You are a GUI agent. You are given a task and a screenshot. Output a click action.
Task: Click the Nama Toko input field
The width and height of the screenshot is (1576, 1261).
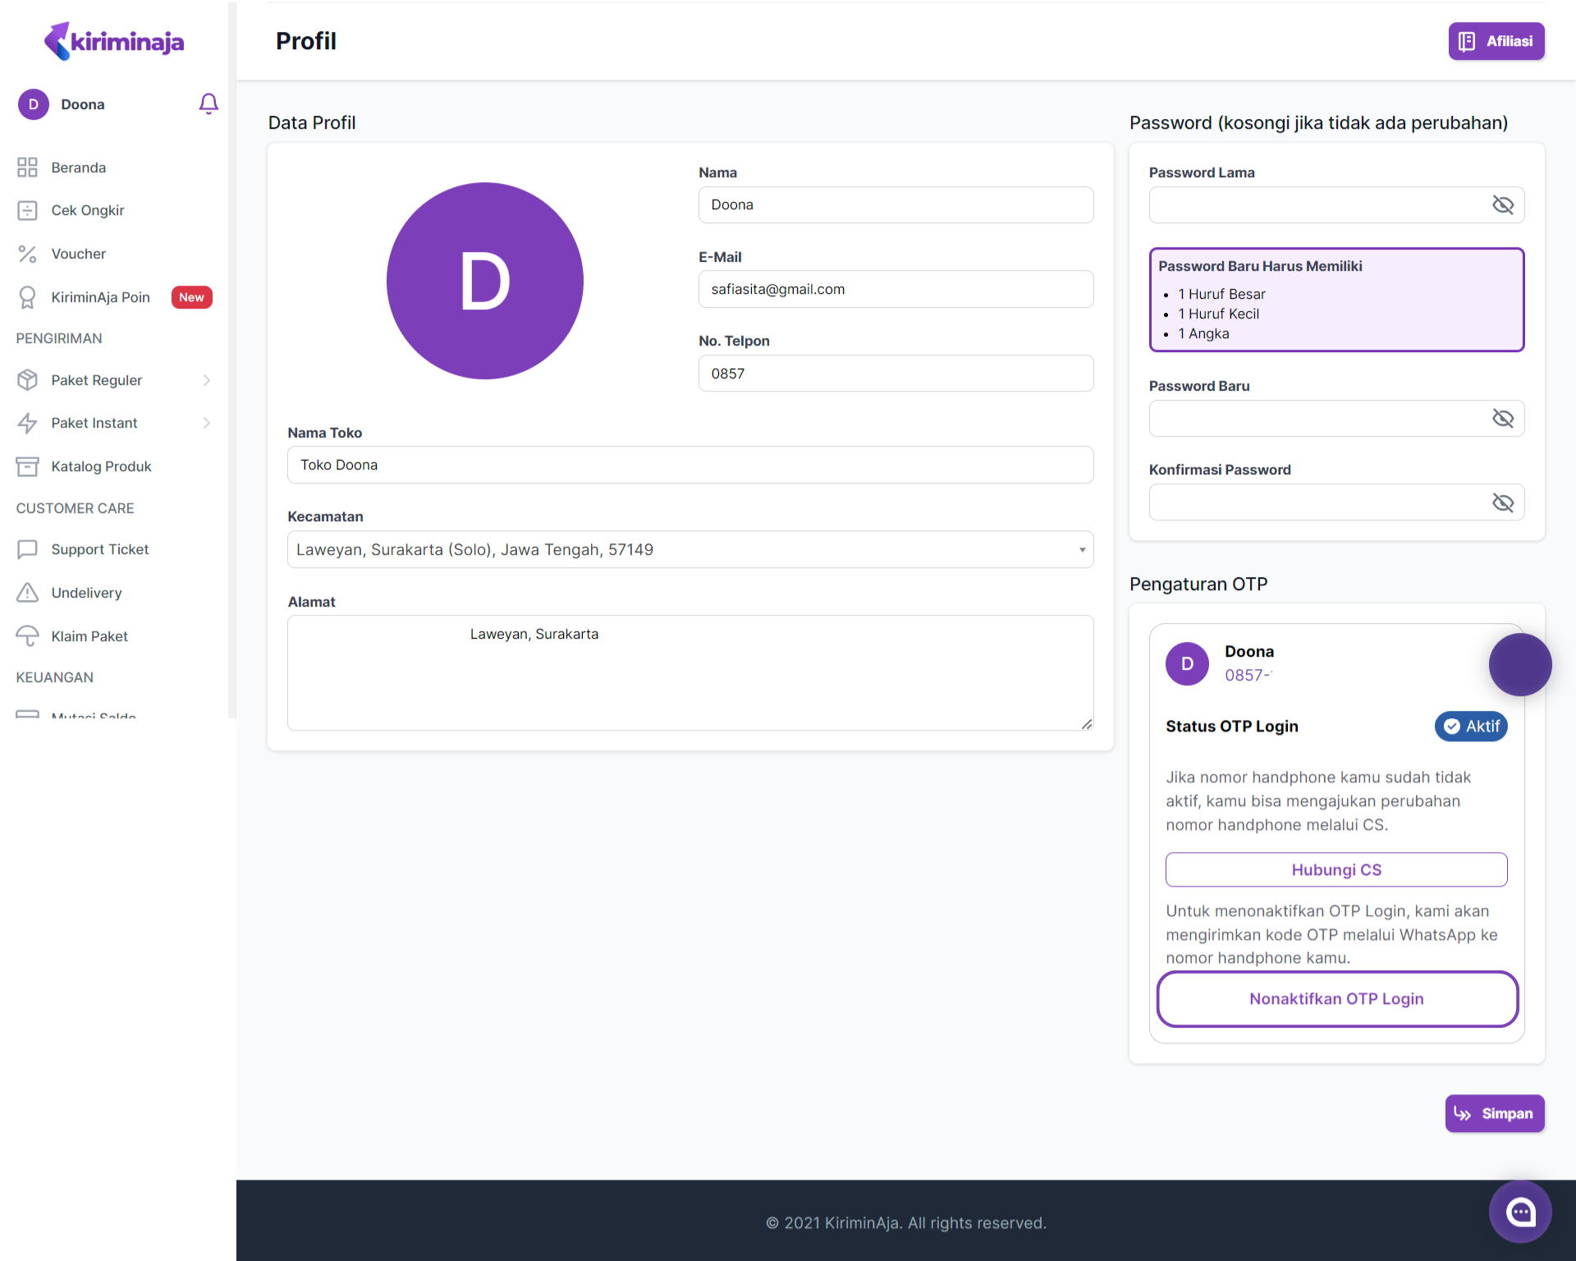(x=690, y=465)
